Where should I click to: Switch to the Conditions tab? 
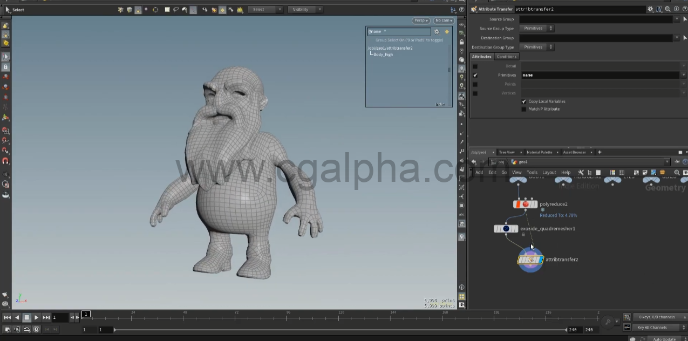click(507, 57)
